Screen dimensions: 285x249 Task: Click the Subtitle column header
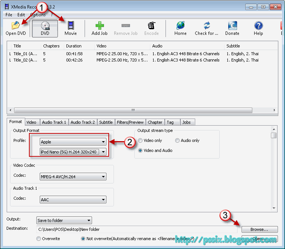pos(251,46)
